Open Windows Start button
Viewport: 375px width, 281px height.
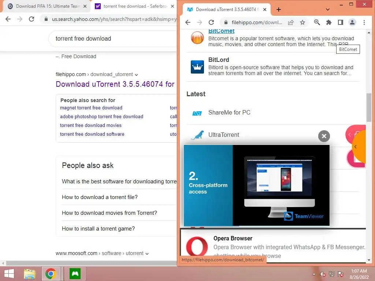point(9,274)
